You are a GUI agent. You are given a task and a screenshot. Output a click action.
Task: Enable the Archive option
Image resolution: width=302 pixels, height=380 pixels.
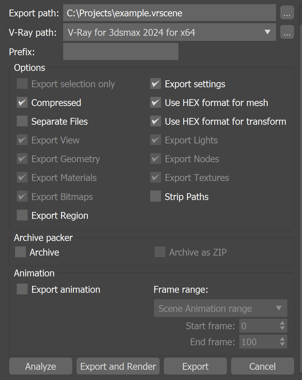pos(20,252)
